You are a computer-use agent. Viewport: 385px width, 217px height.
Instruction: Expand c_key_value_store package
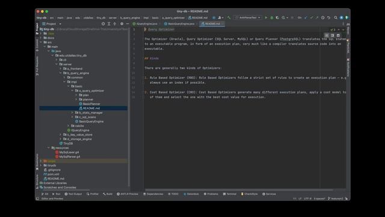coord(61,135)
